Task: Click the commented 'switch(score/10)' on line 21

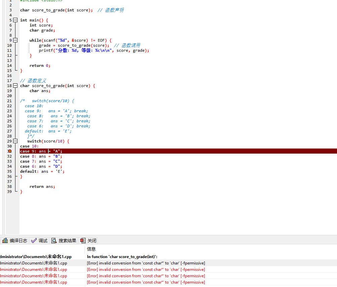Action: pos(51,101)
